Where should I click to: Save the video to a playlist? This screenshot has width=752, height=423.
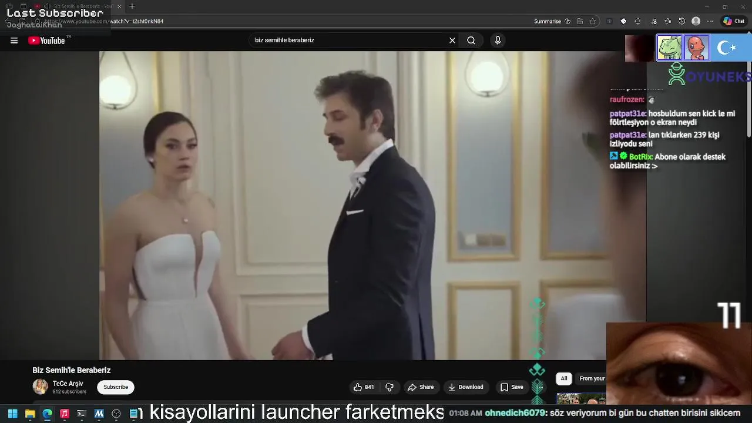[x=512, y=387]
